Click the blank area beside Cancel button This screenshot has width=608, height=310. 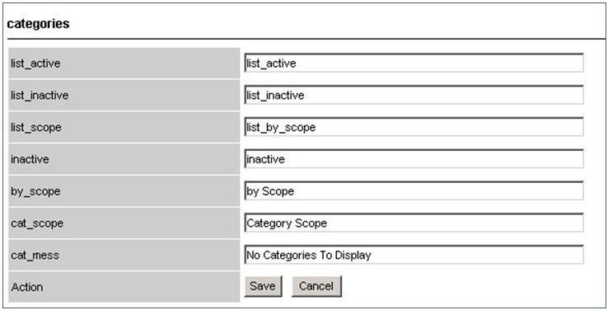(x=465, y=287)
